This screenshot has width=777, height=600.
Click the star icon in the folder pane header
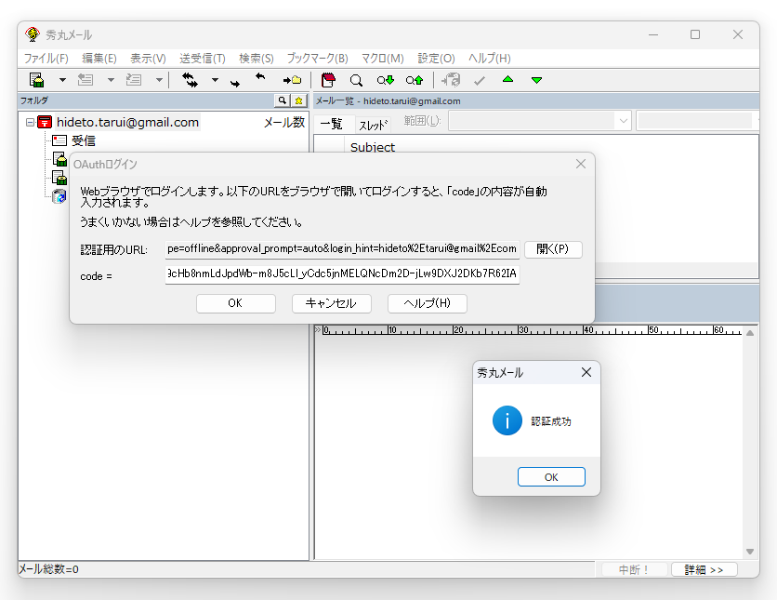(x=297, y=100)
